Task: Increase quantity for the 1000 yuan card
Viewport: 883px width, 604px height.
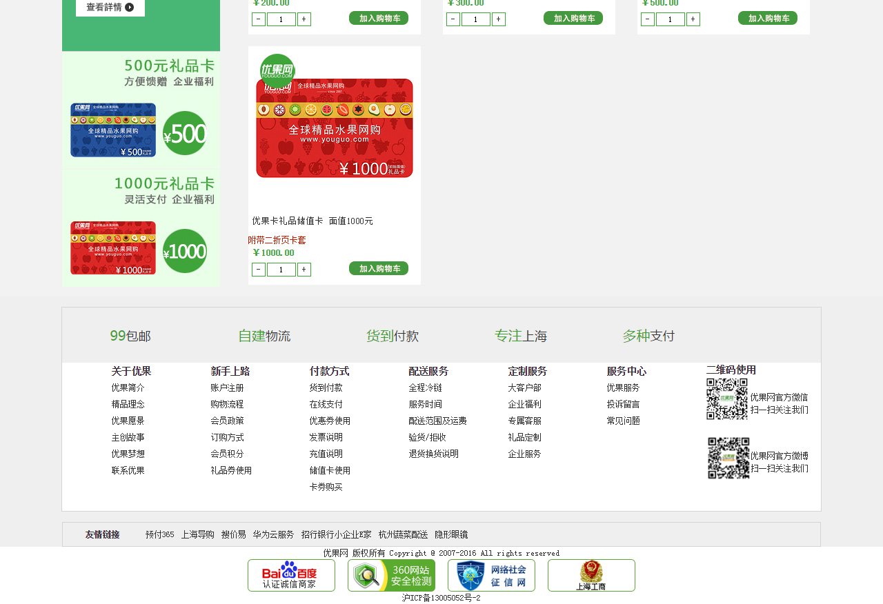Action: [x=304, y=270]
